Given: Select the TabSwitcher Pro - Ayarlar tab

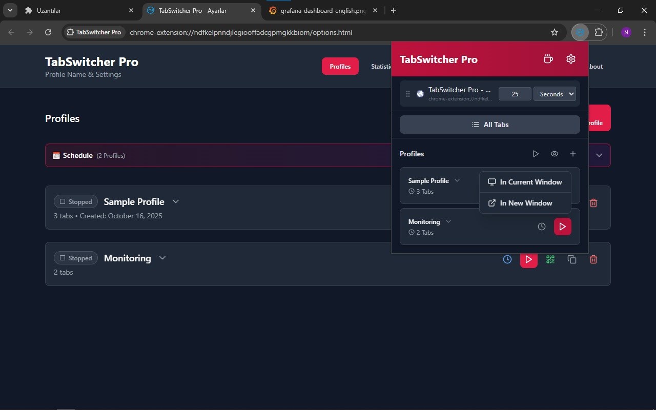Looking at the screenshot, I should 201,10.
